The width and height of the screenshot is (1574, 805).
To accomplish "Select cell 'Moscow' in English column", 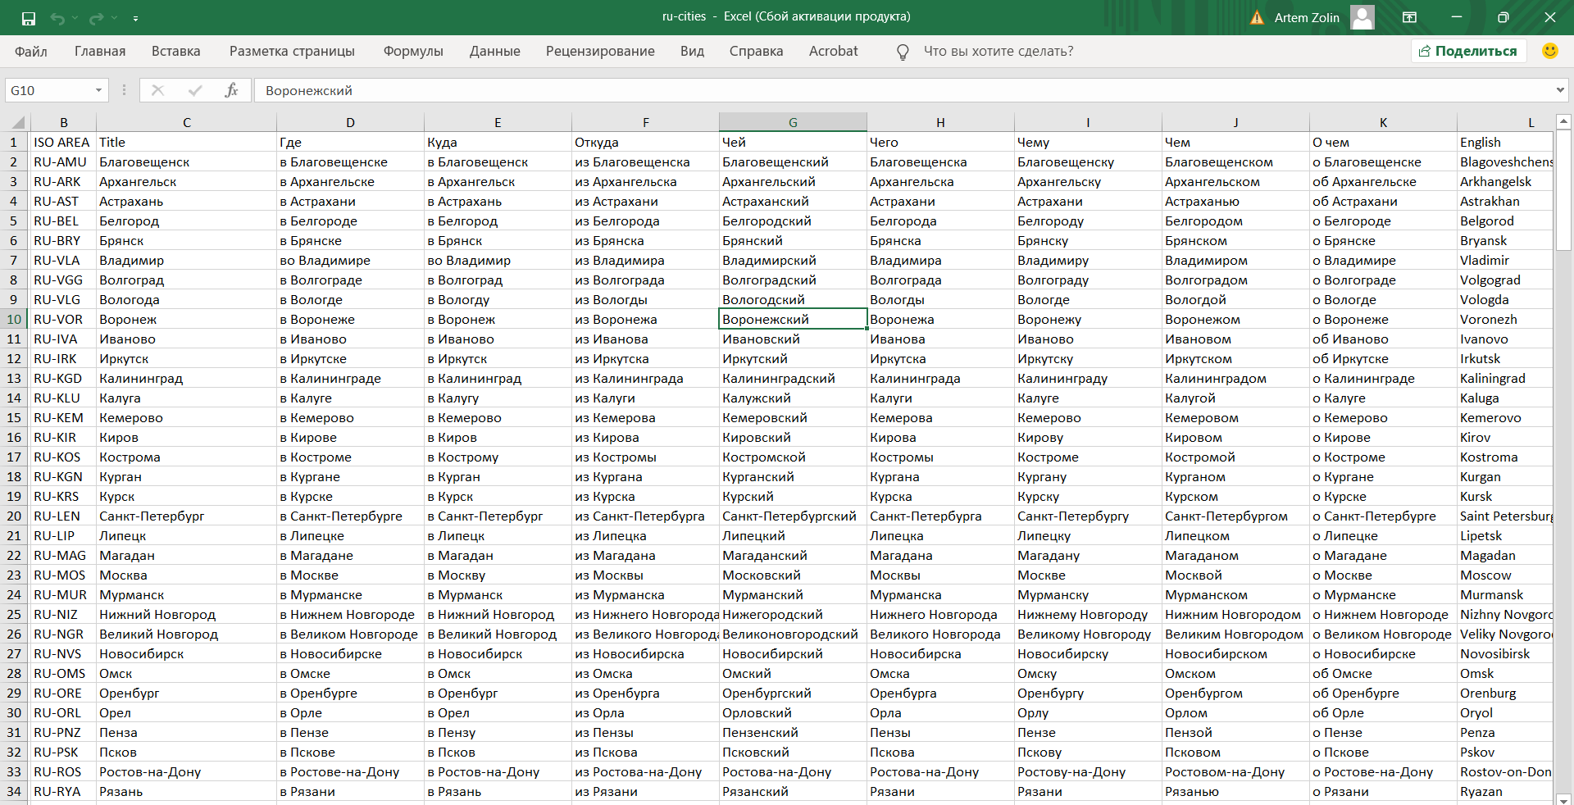I will click(x=1505, y=575).
